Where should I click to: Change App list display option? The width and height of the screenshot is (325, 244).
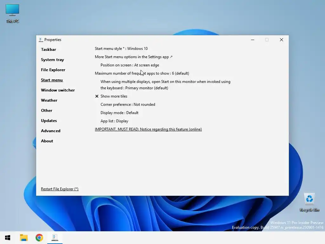(x=114, y=121)
